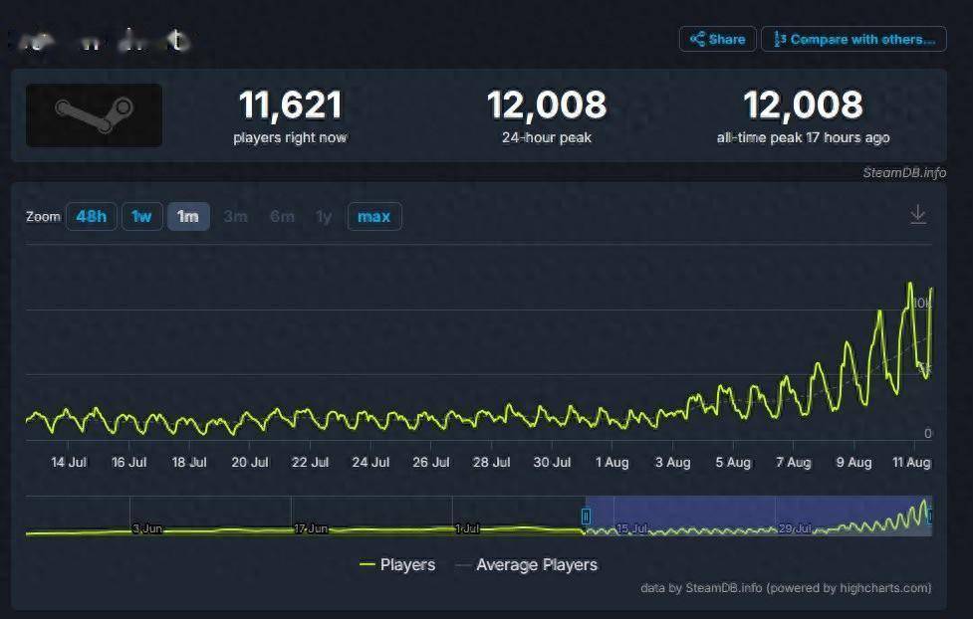Click the 1 Aug axis label
The width and height of the screenshot is (973, 619).
pos(611,462)
